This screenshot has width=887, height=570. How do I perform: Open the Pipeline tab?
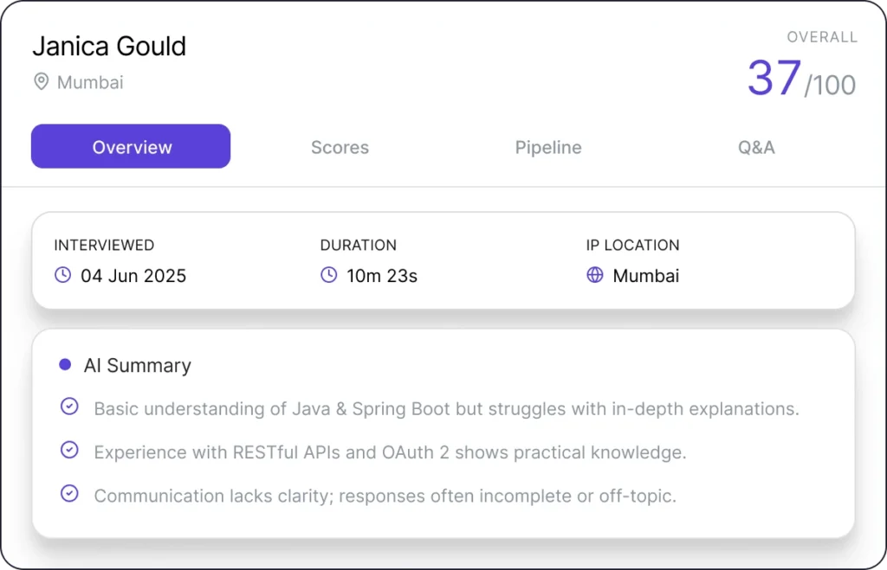(548, 147)
